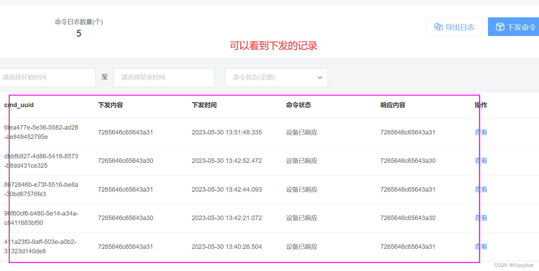Click the chevron arrow of 命令状态 dropdown
The height and width of the screenshot is (271, 539).
point(320,77)
